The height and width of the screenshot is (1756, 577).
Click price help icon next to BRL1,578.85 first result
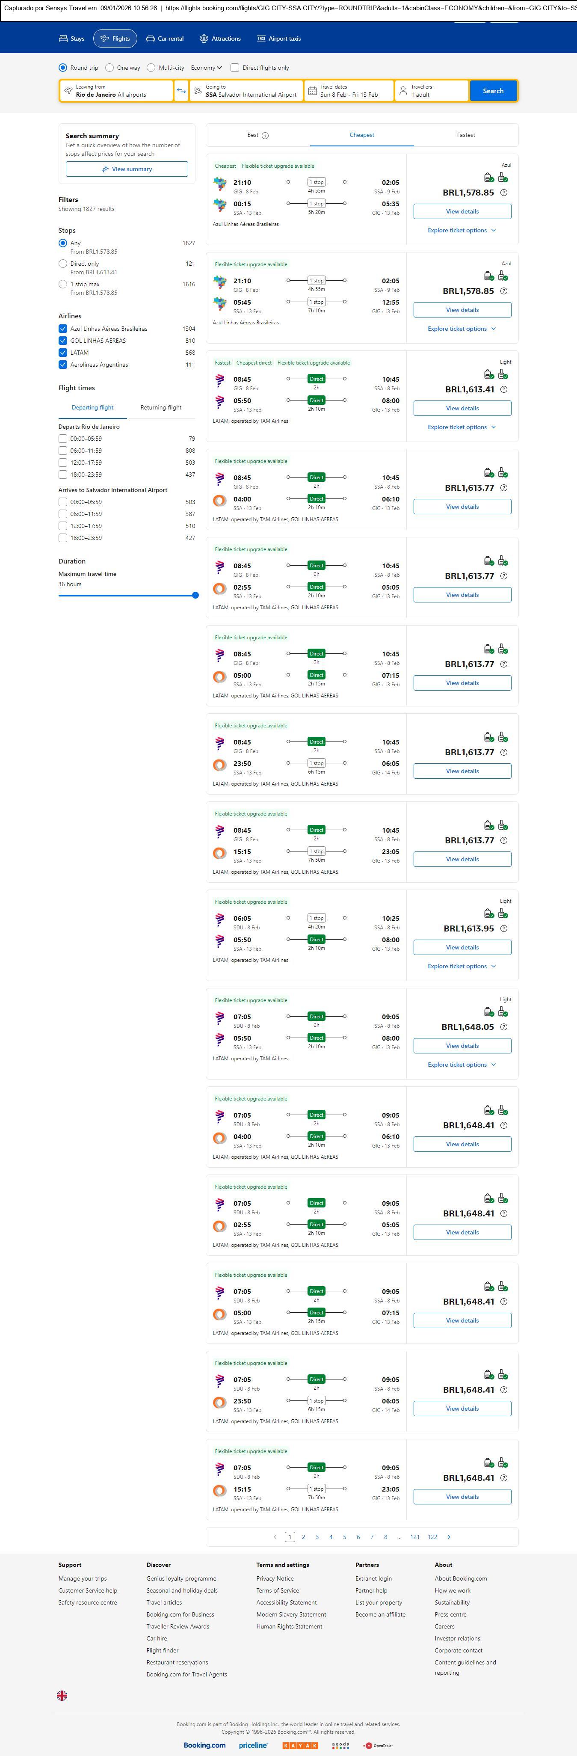click(503, 193)
